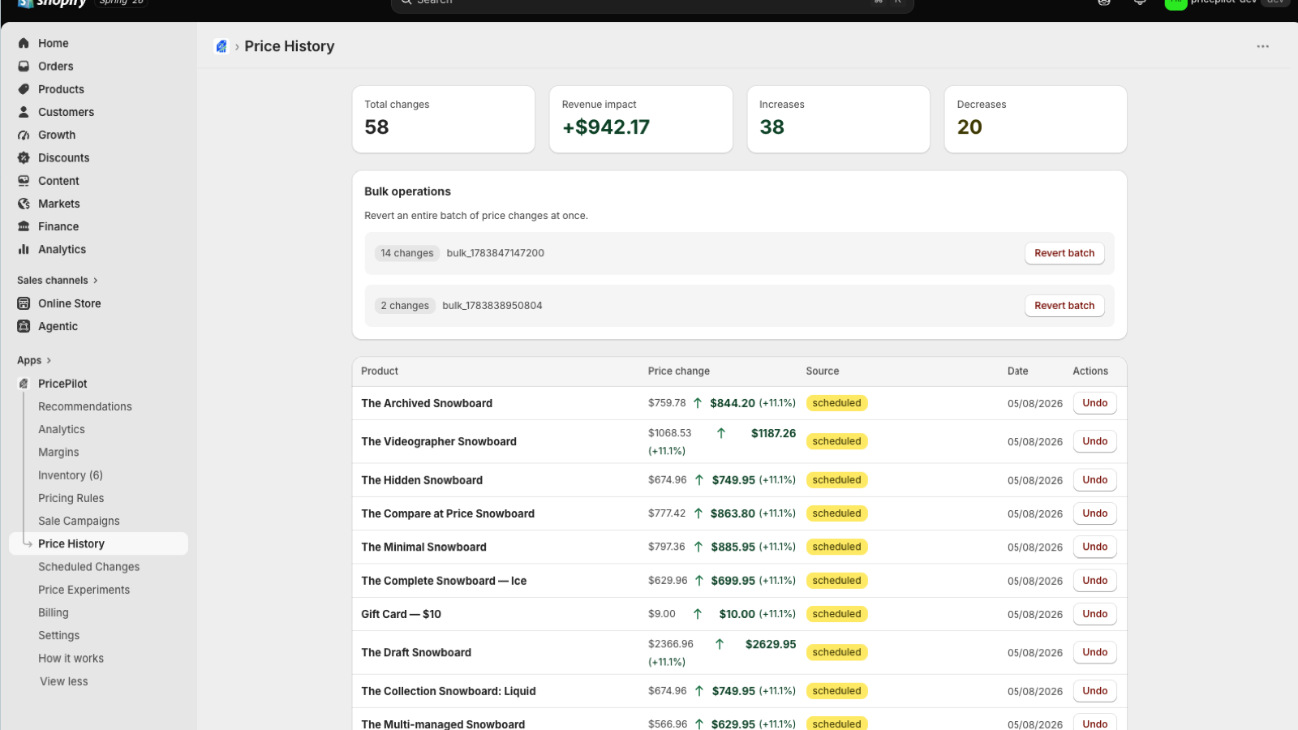This screenshot has width=1298, height=730.
Task: Revert the 14 changes batch
Action: [1064, 253]
